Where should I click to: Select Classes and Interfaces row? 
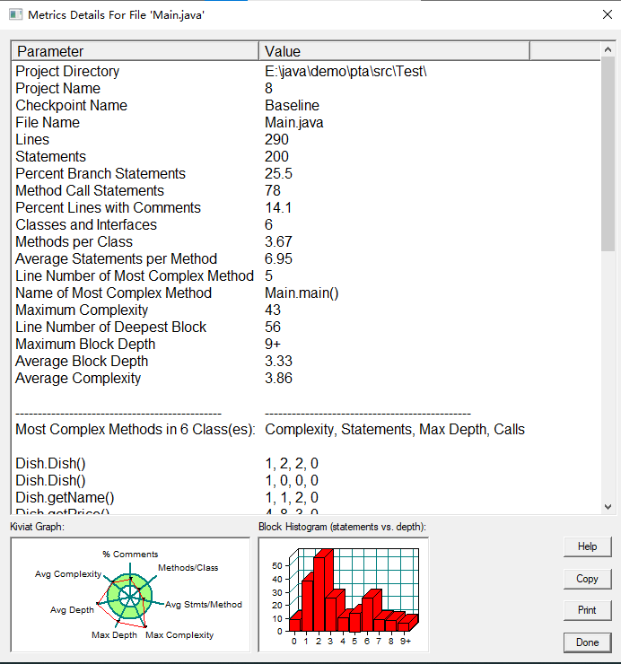click(305, 225)
